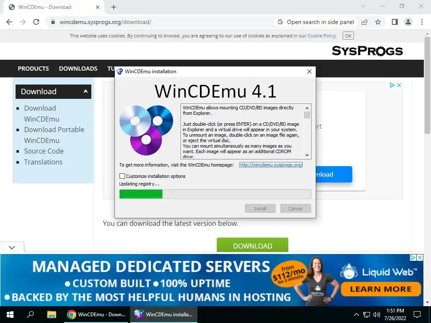The height and width of the screenshot is (323, 431).
Task: Reload the page with the refresh icon
Action: [36, 22]
